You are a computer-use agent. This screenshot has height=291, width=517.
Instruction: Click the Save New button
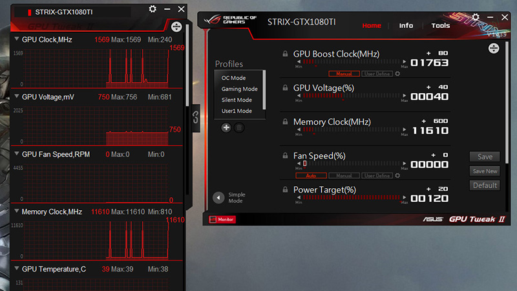pyautogui.click(x=485, y=171)
